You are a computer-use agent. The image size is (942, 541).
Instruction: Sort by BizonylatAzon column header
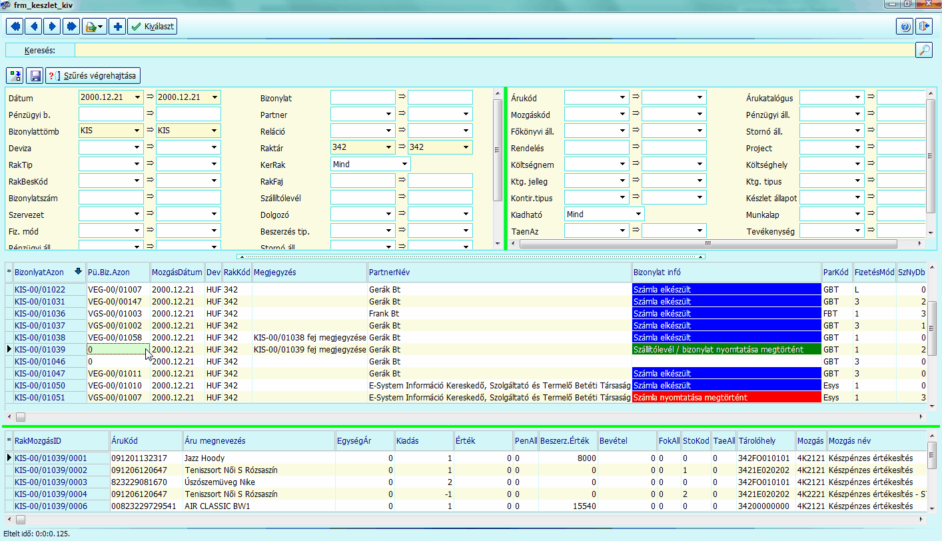[x=49, y=272]
